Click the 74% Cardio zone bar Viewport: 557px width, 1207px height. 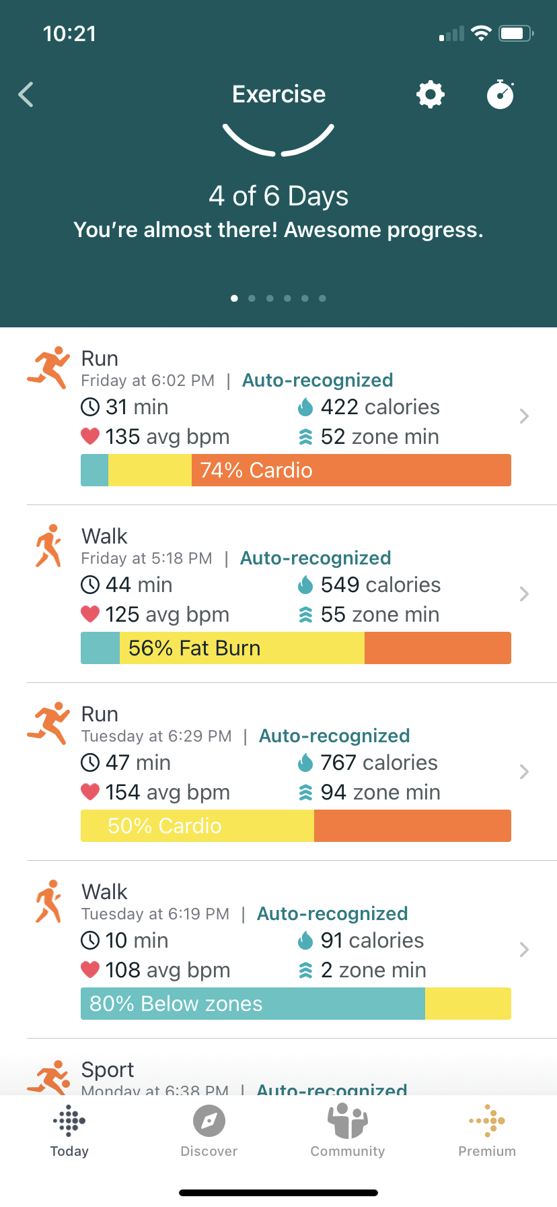click(x=296, y=470)
